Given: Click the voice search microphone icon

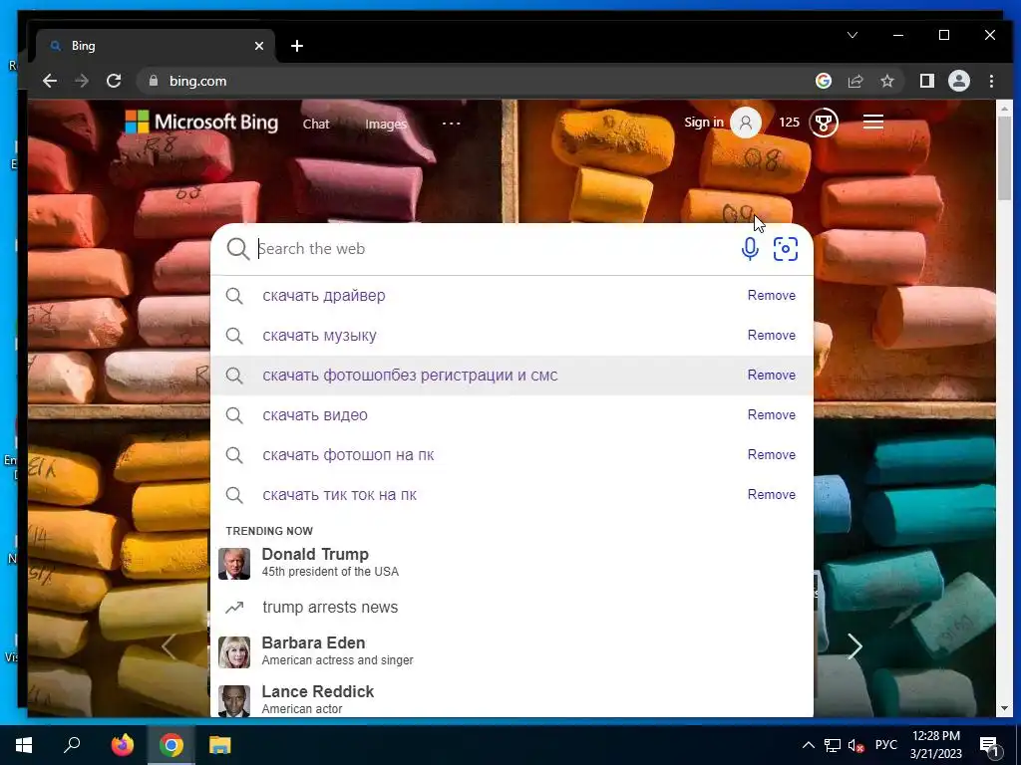Looking at the screenshot, I should coord(750,248).
